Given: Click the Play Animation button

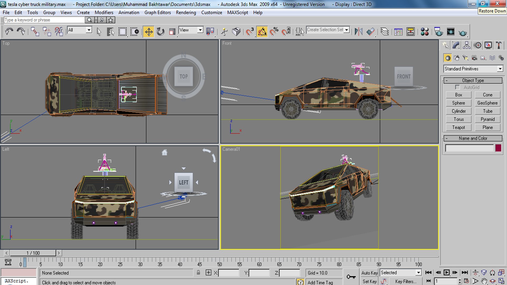Looking at the screenshot, I should [x=447, y=273].
